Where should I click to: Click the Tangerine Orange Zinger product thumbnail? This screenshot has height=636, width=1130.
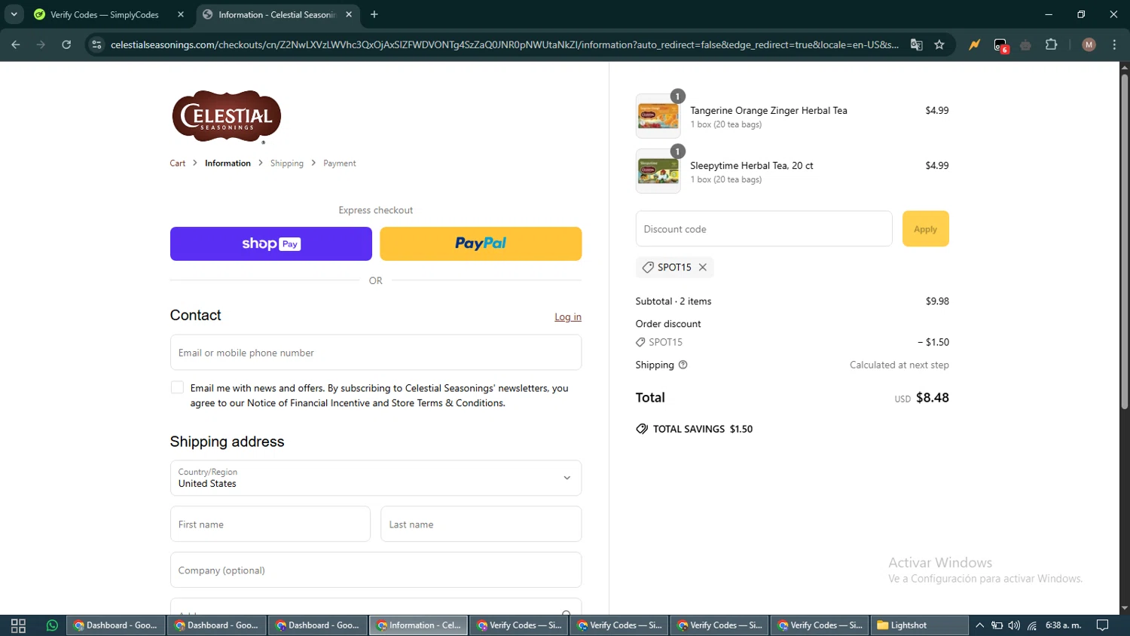click(658, 117)
